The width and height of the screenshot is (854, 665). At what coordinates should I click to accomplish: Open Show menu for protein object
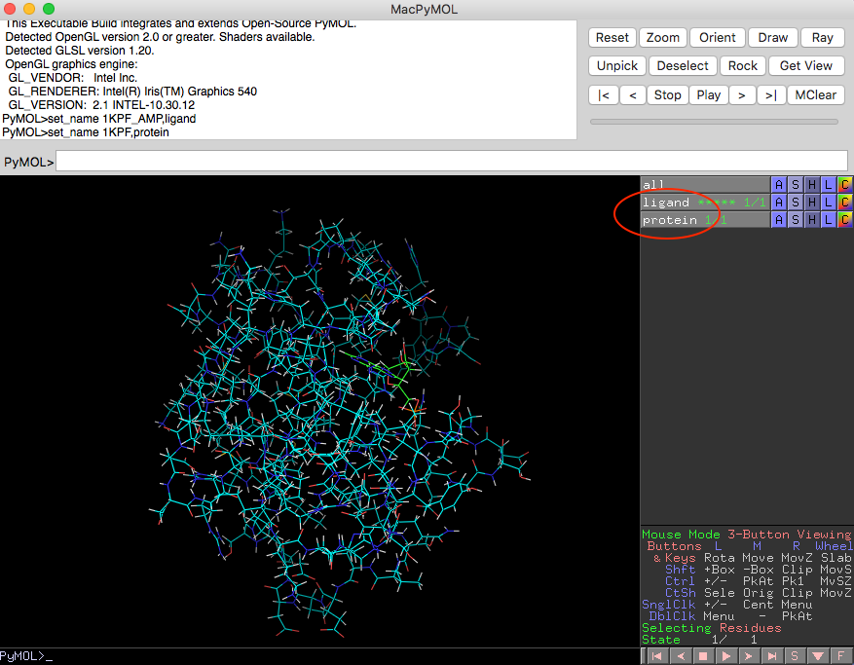click(x=796, y=219)
